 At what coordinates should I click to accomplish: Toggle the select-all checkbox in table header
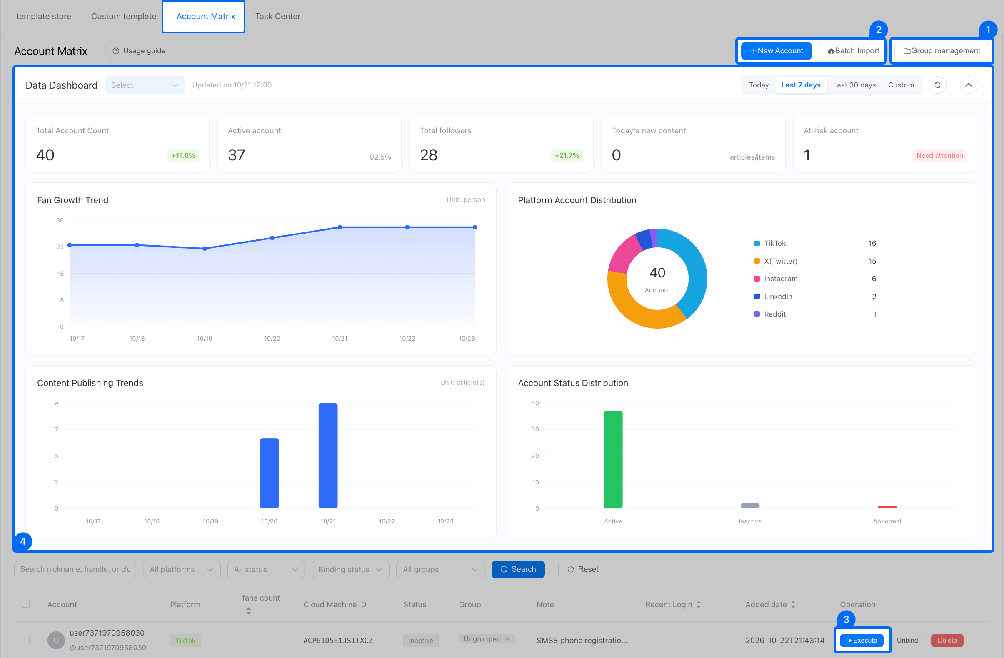pos(26,604)
